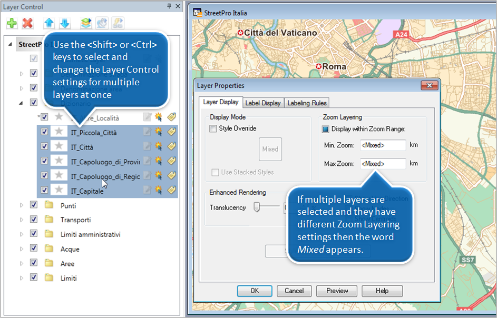
Task: Move the selected layer down
Action: click(65, 23)
